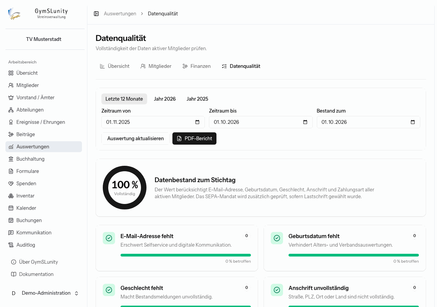Select the Jahr 2026 preset
Viewport: 437px width, 307px height.
click(x=165, y=99)
